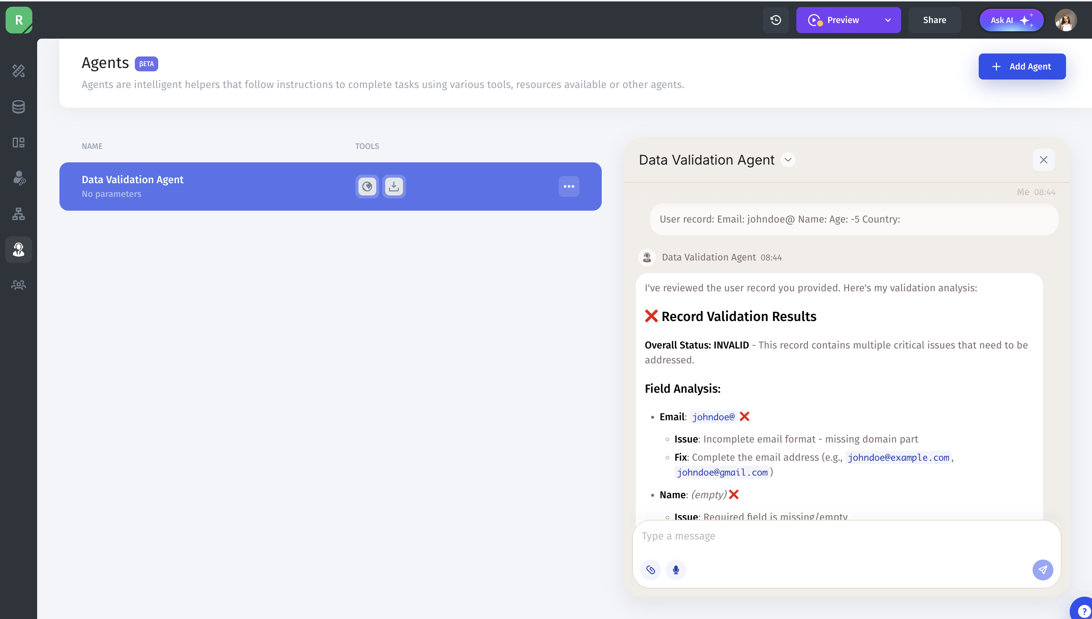Image resolution: width=1092 pixels, height=619 pixels.
Task: Click the version history clock icon
Action: click(776, 20)
